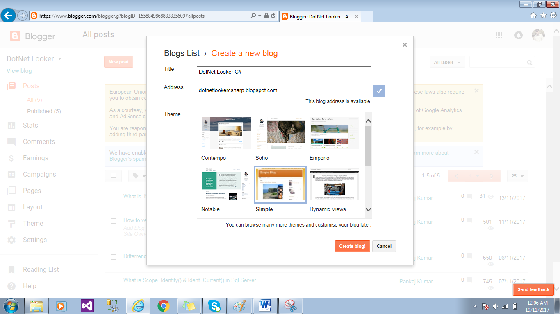Open Comments in the sidebar

(x=39, y=141)
